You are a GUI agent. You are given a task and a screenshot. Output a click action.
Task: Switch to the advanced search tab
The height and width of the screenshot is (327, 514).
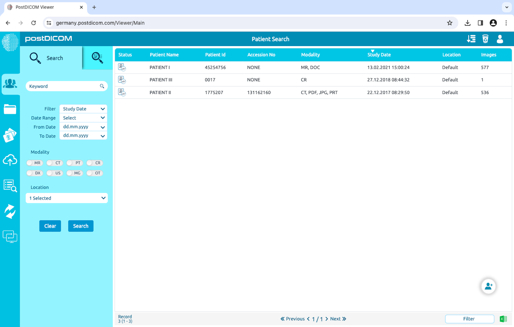[x=97, y=58]
